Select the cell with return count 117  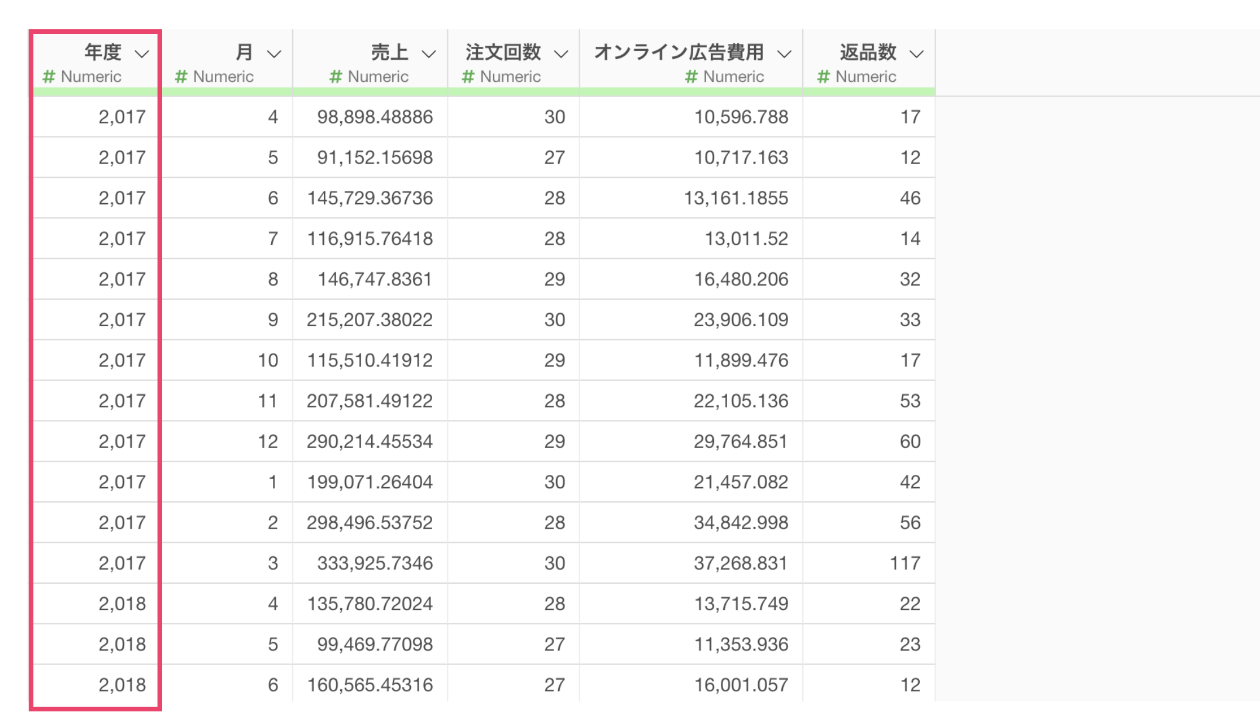(905, 563)
